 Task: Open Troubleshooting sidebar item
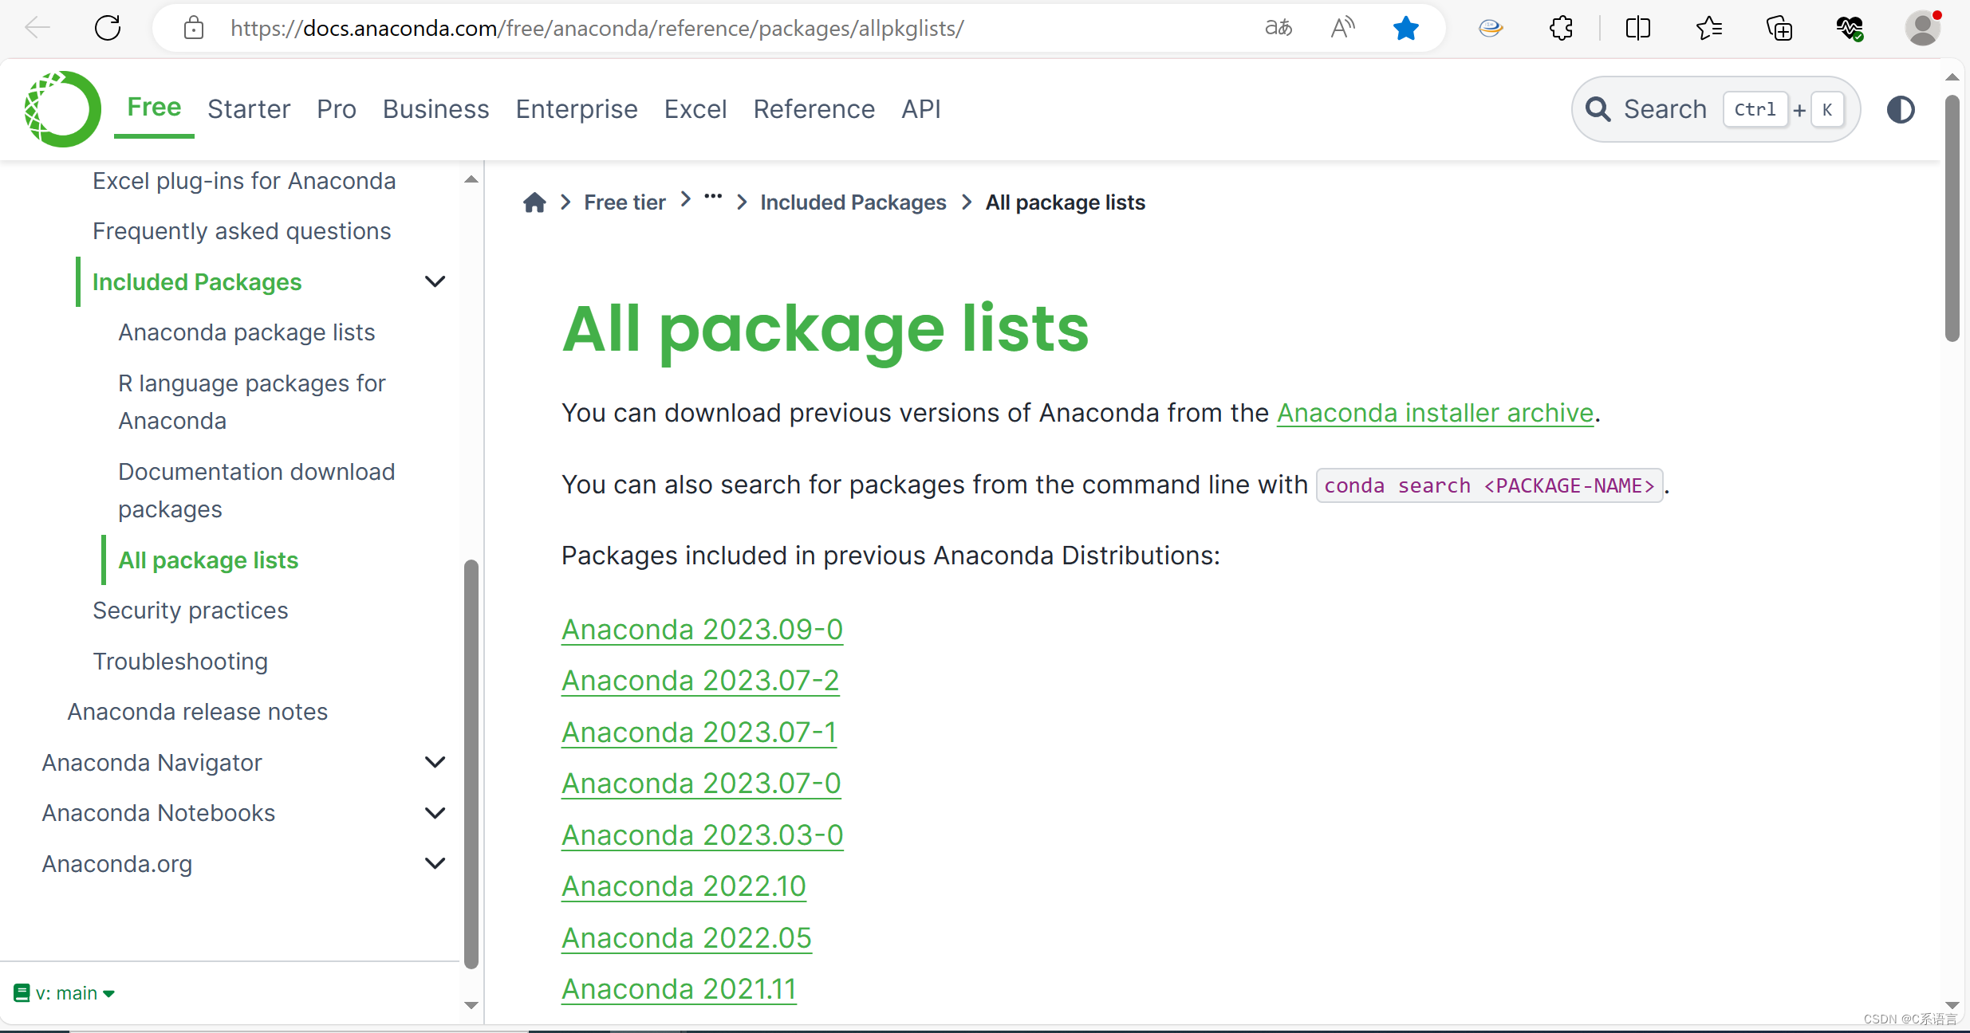(x=180, y=662)
